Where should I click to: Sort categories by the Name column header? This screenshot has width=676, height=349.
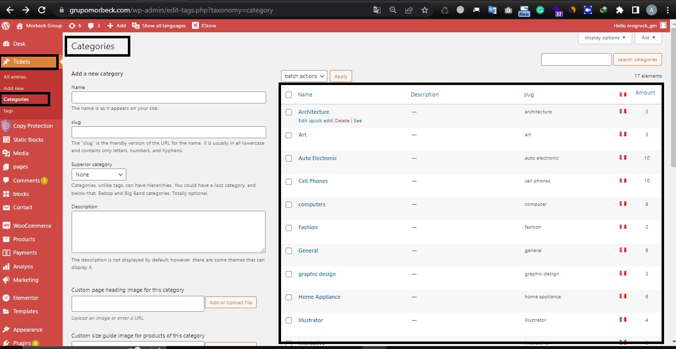click(305, 94)
